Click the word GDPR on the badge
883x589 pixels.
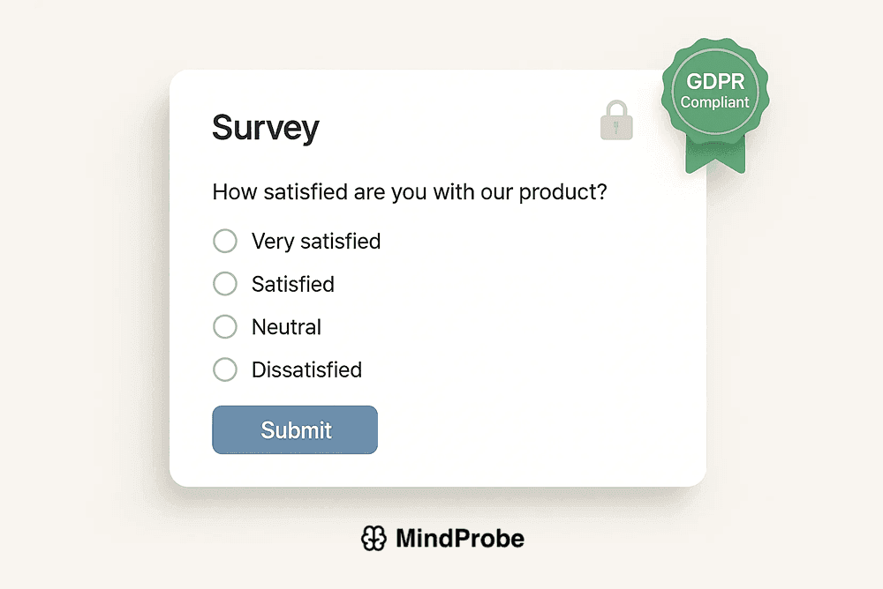coord(715,82)
